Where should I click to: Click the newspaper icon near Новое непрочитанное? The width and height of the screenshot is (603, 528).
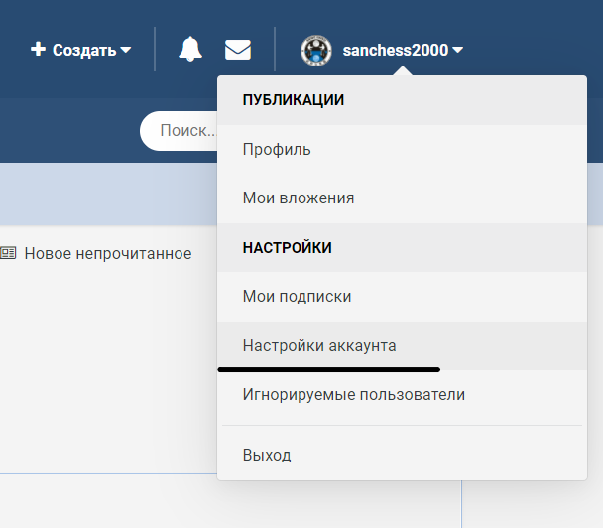point(8,253)
